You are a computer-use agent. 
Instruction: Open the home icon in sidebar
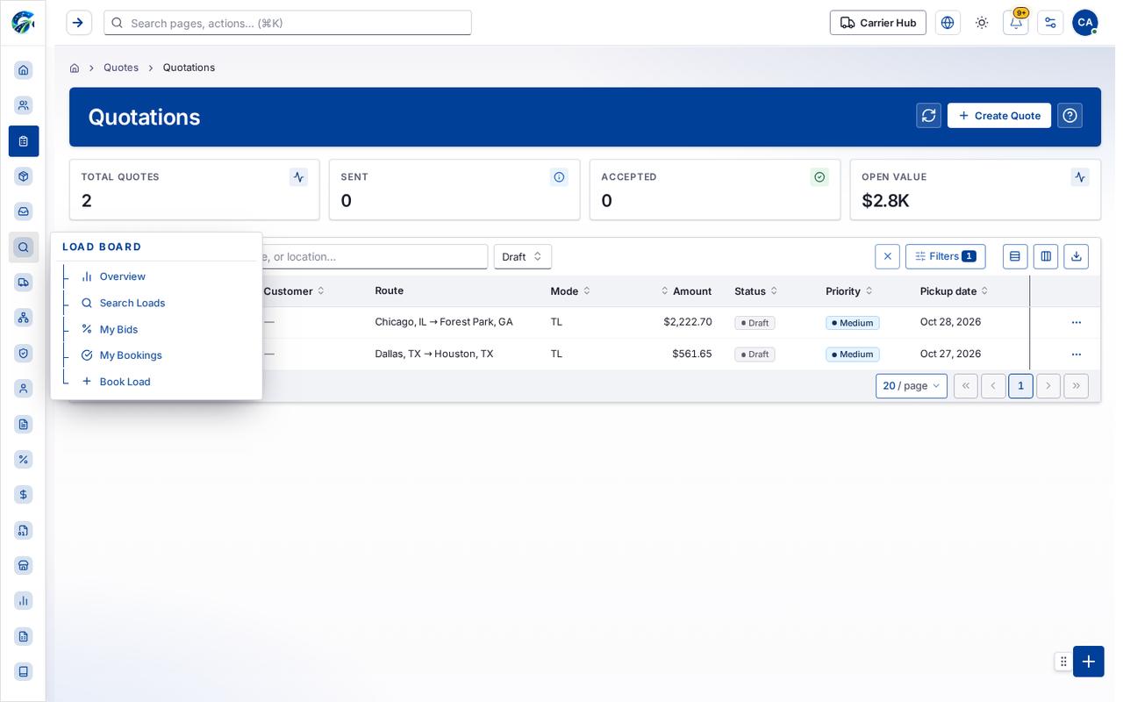pos(24,70)
